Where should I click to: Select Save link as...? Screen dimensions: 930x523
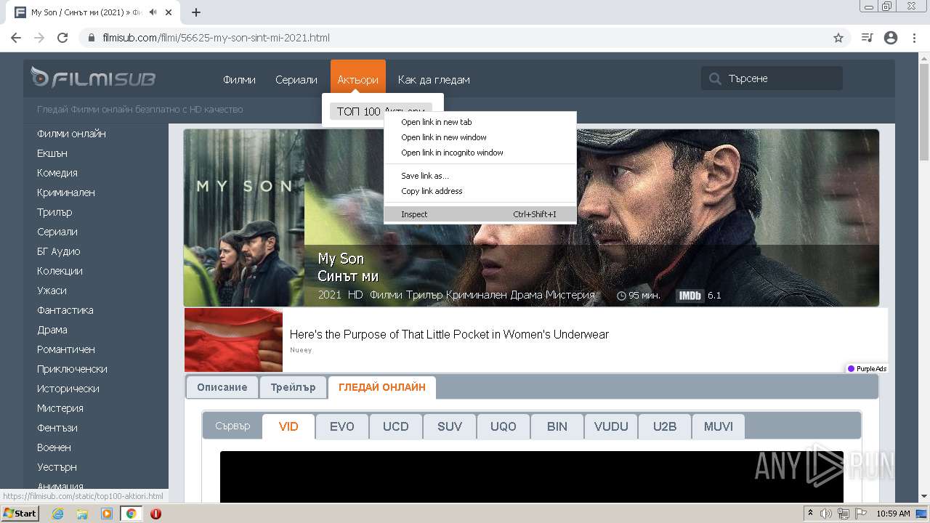(x=480, y=176)
